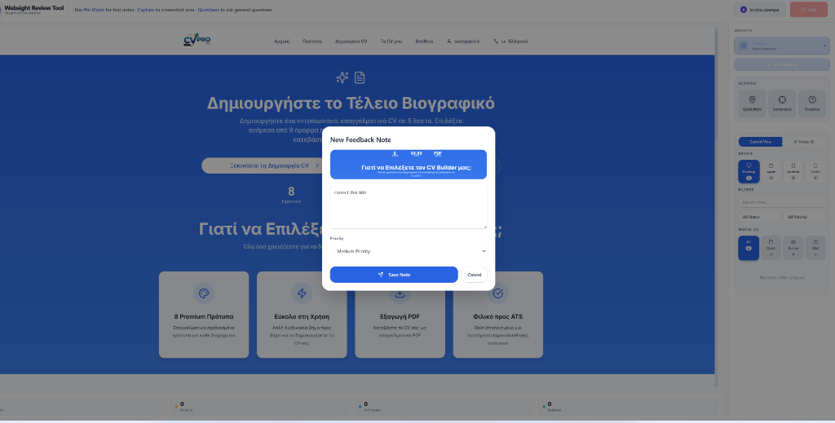This screenshot has height=423, width=835.
Task: Open the Βοήθεια menu item
Action: pos(424,41)
